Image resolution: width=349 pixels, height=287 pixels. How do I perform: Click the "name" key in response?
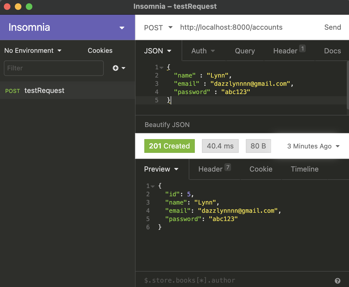coord(176,203)
